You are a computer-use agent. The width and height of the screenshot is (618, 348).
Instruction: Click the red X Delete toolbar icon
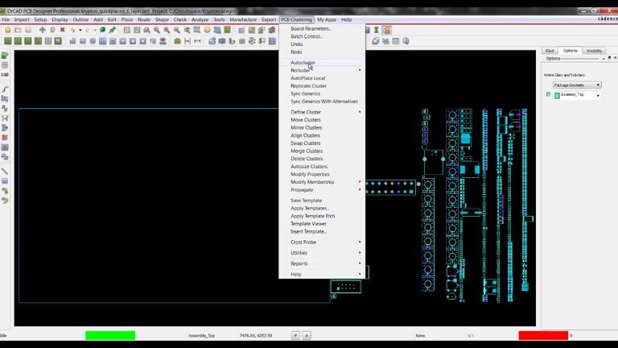pos(62,30)
